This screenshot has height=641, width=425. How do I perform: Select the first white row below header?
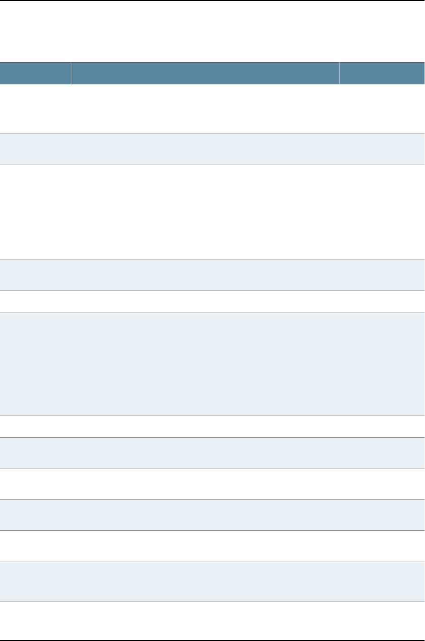(212, 109)
